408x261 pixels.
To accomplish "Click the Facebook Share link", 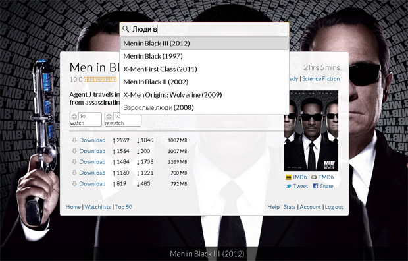I will 326,186.
